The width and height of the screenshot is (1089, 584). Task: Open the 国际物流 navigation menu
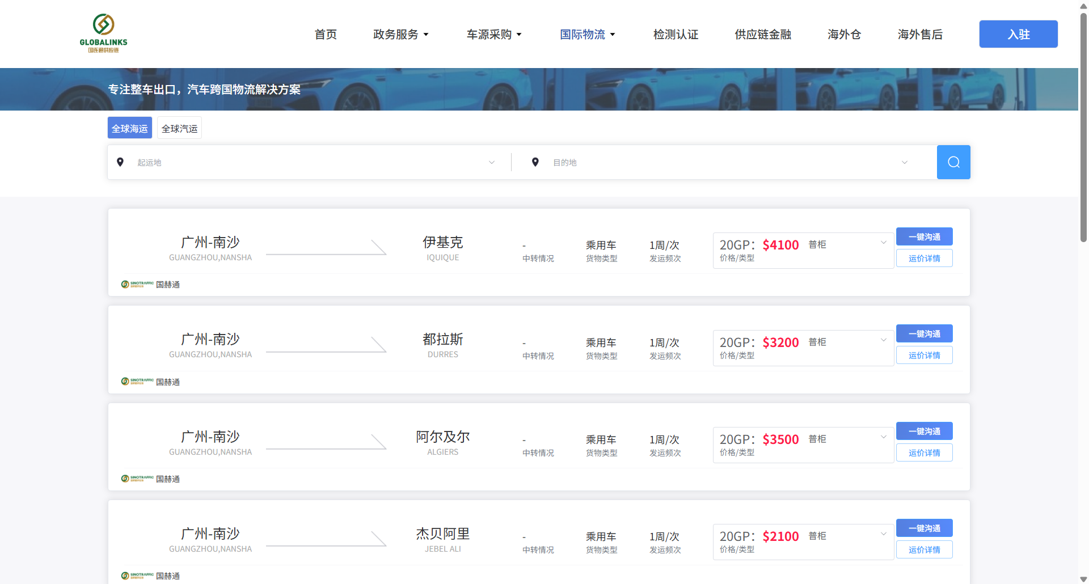point(587,35)
